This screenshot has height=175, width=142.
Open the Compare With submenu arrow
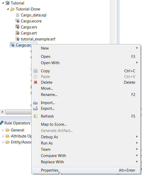point(137,155)
